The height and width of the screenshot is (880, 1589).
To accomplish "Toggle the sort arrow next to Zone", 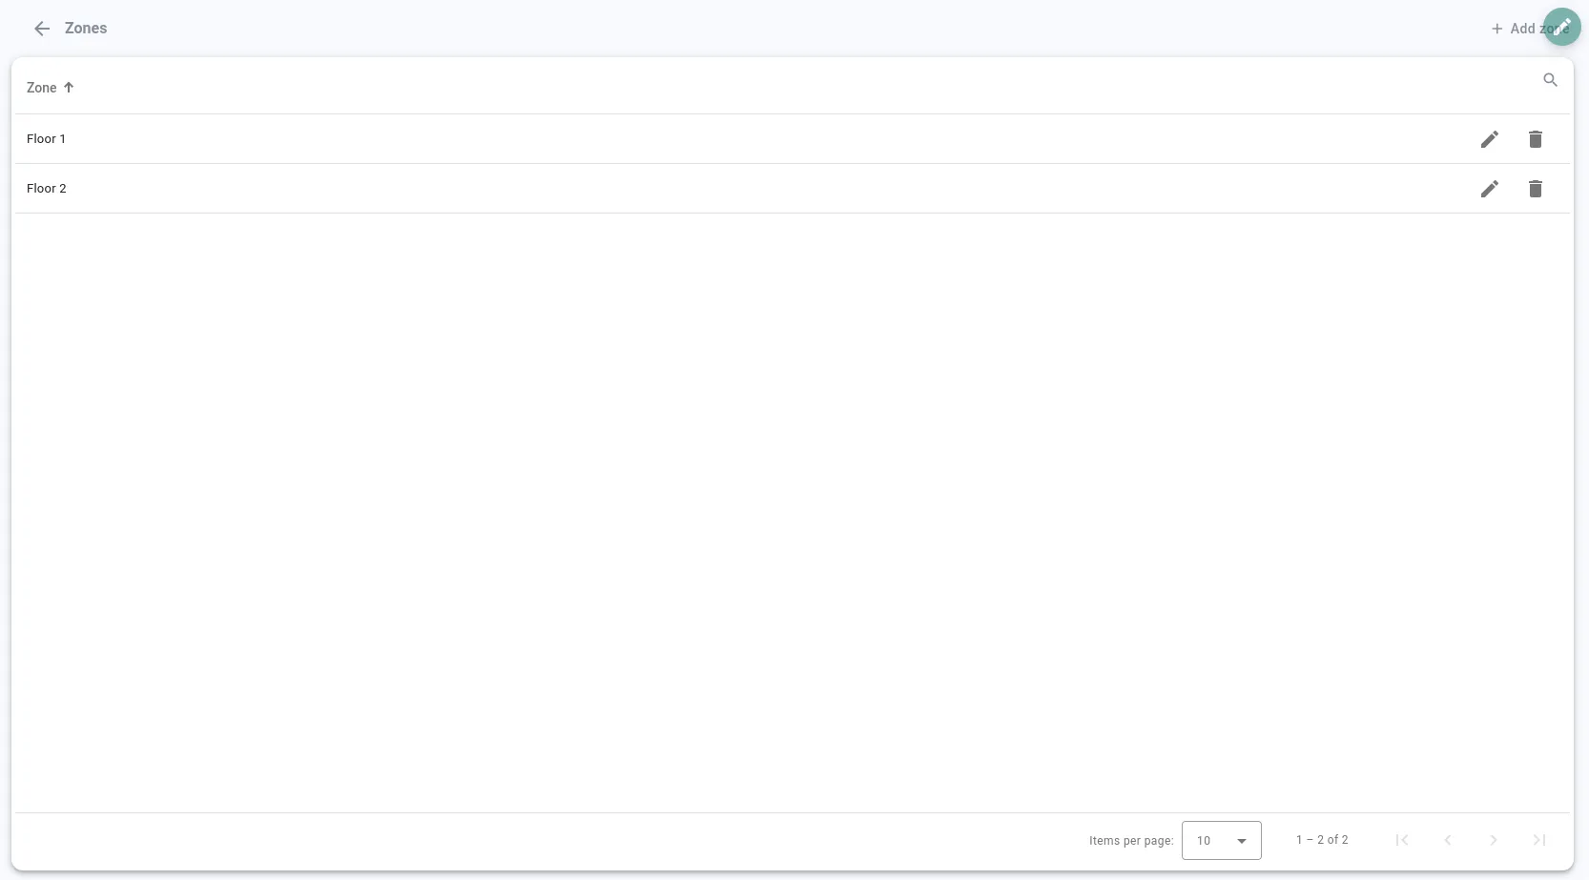I will point(69,88).
